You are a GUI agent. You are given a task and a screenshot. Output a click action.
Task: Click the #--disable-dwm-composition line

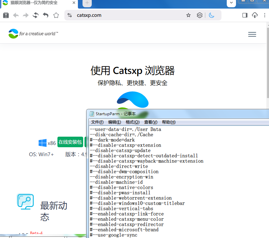pos(124,172)
